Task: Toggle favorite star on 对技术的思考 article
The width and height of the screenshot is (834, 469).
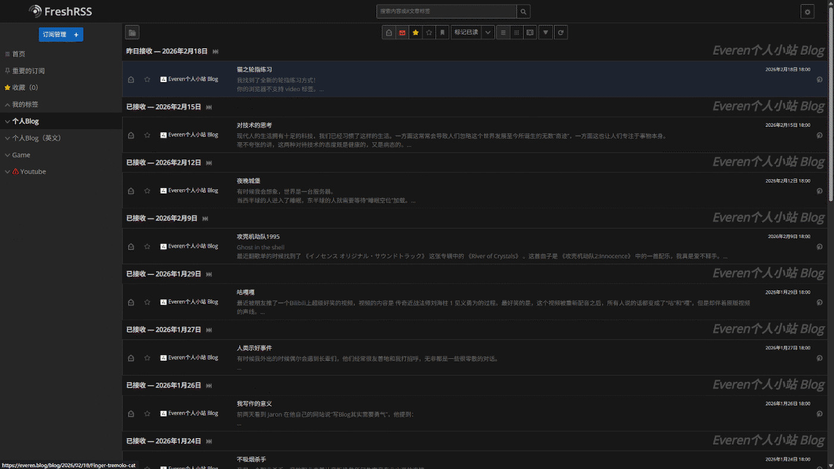Action: 147,135
